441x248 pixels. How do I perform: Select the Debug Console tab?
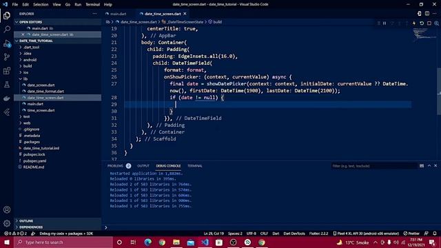click(168, 166)
